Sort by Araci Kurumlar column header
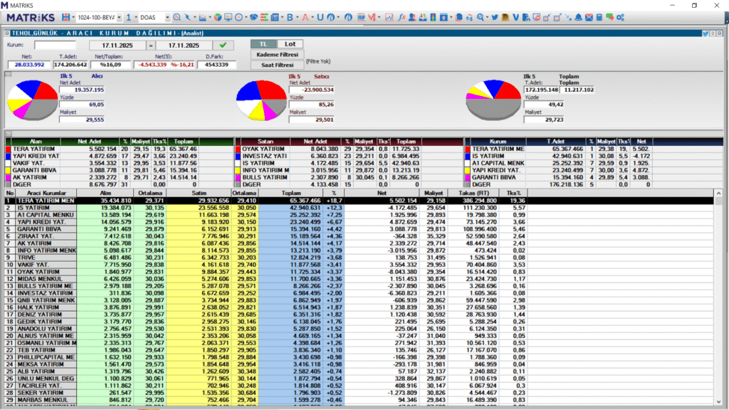This screenshot has height=410, width=729. coord(46,193)
